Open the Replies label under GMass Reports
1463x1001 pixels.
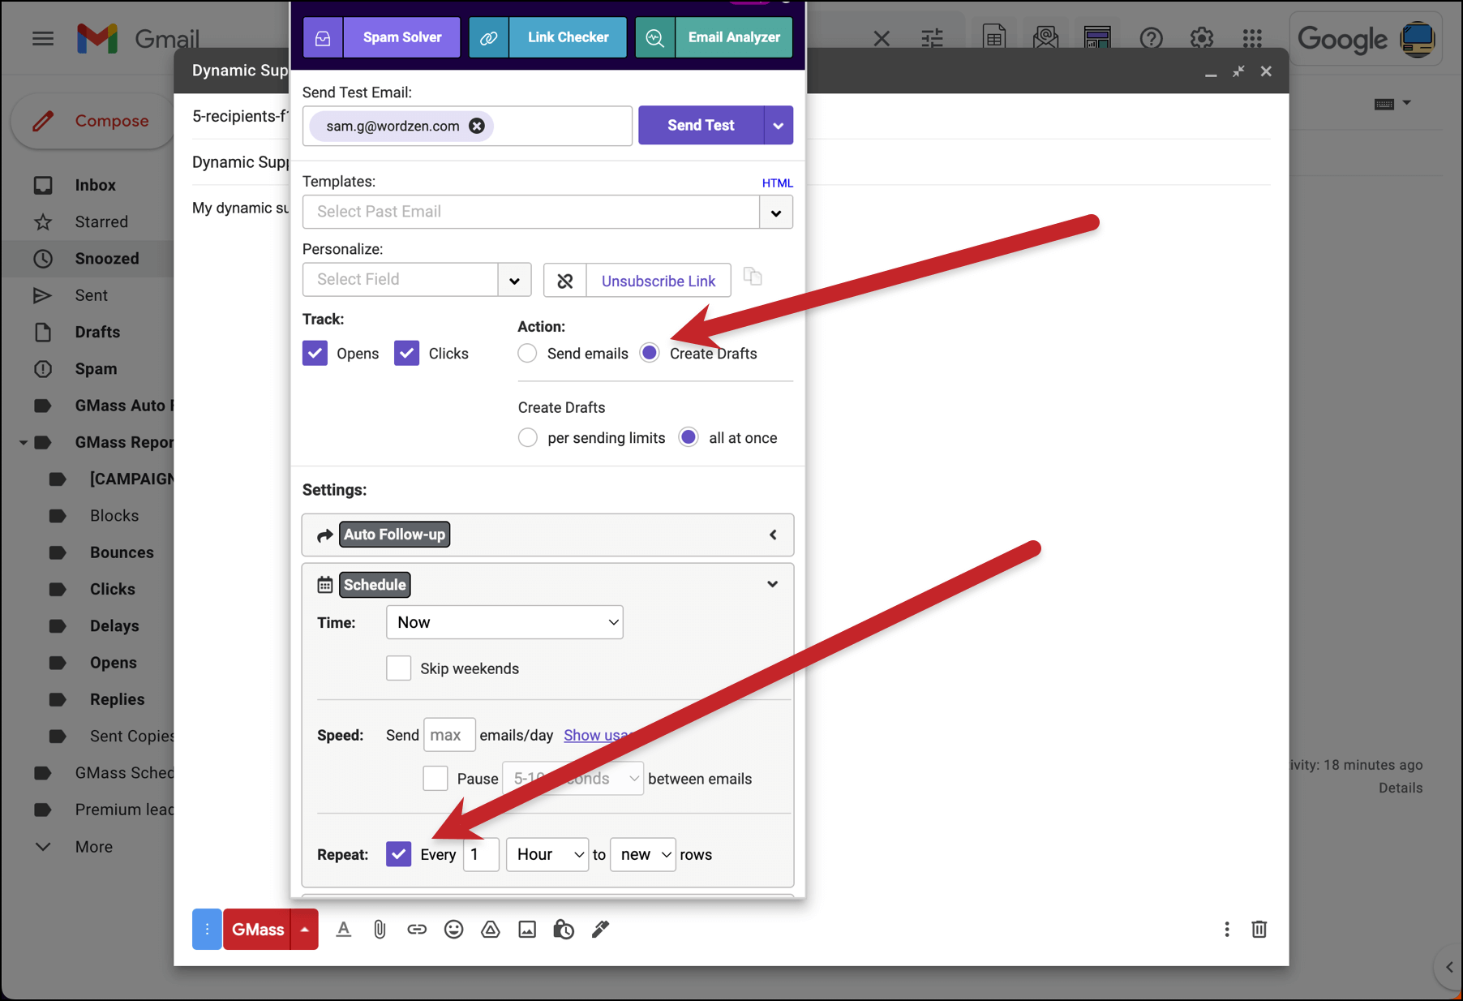[117, 699]
